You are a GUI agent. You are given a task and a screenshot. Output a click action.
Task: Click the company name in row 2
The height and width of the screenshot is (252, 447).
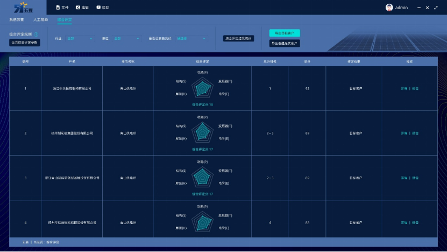(x=72, y=134)
